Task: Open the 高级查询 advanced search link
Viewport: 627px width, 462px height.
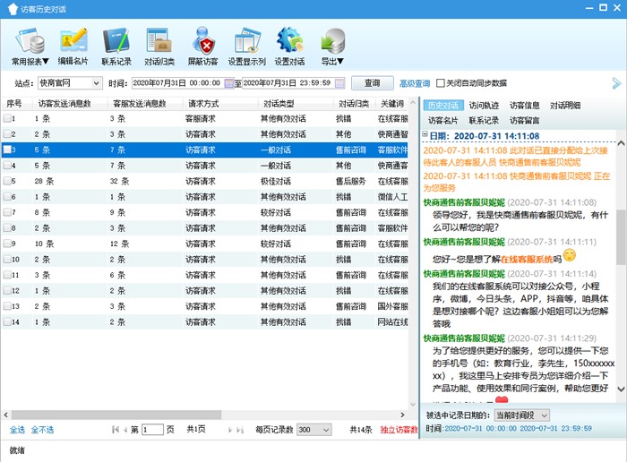Action: (x=414, y=83)
